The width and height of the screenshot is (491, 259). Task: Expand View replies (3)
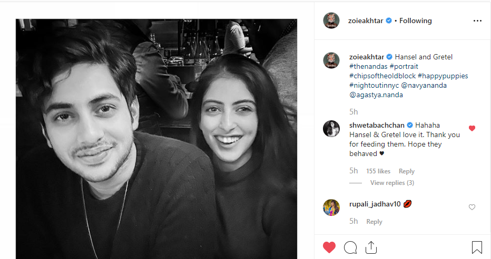point(392,183)
